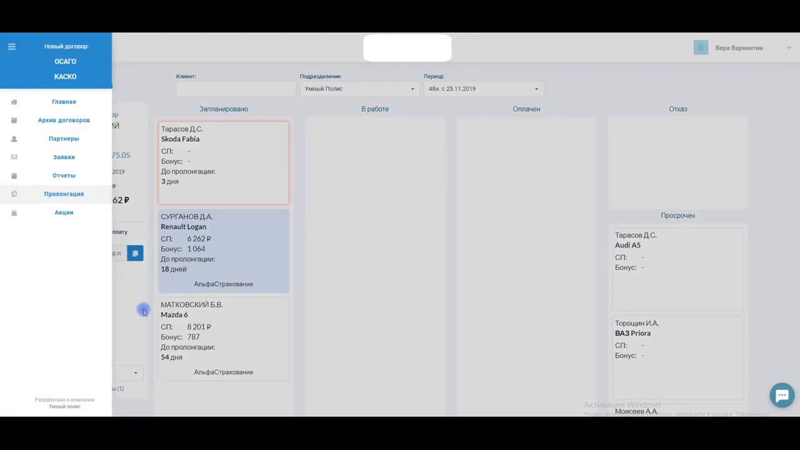
Task: Click the 54 дня prolongation text
Action: click(171, 357)
